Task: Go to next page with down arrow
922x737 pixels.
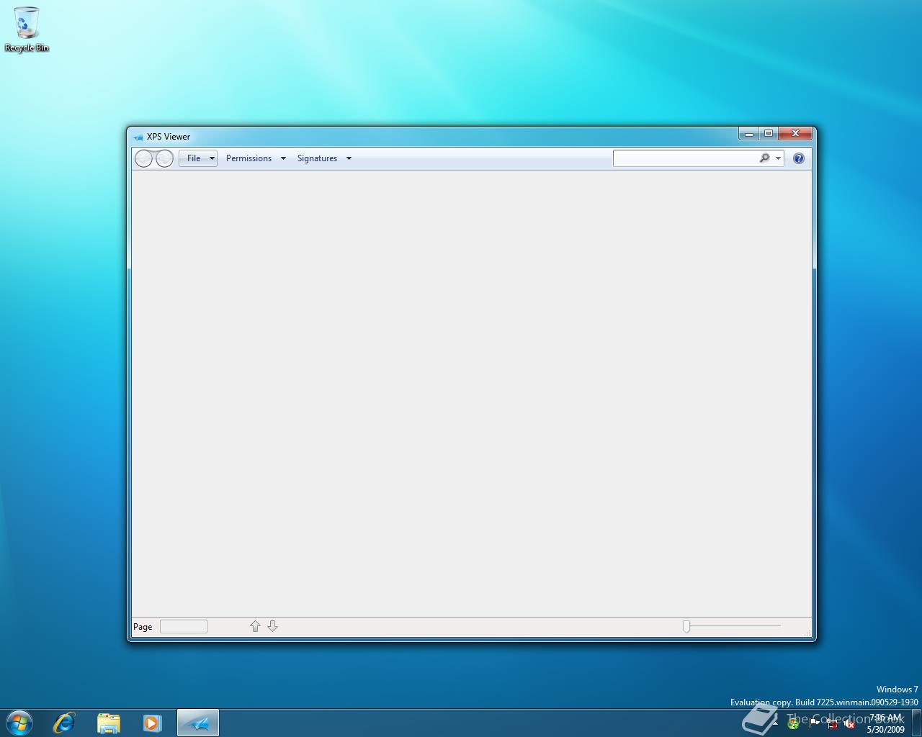Action: pyautogui.click(x=272, y=626)
